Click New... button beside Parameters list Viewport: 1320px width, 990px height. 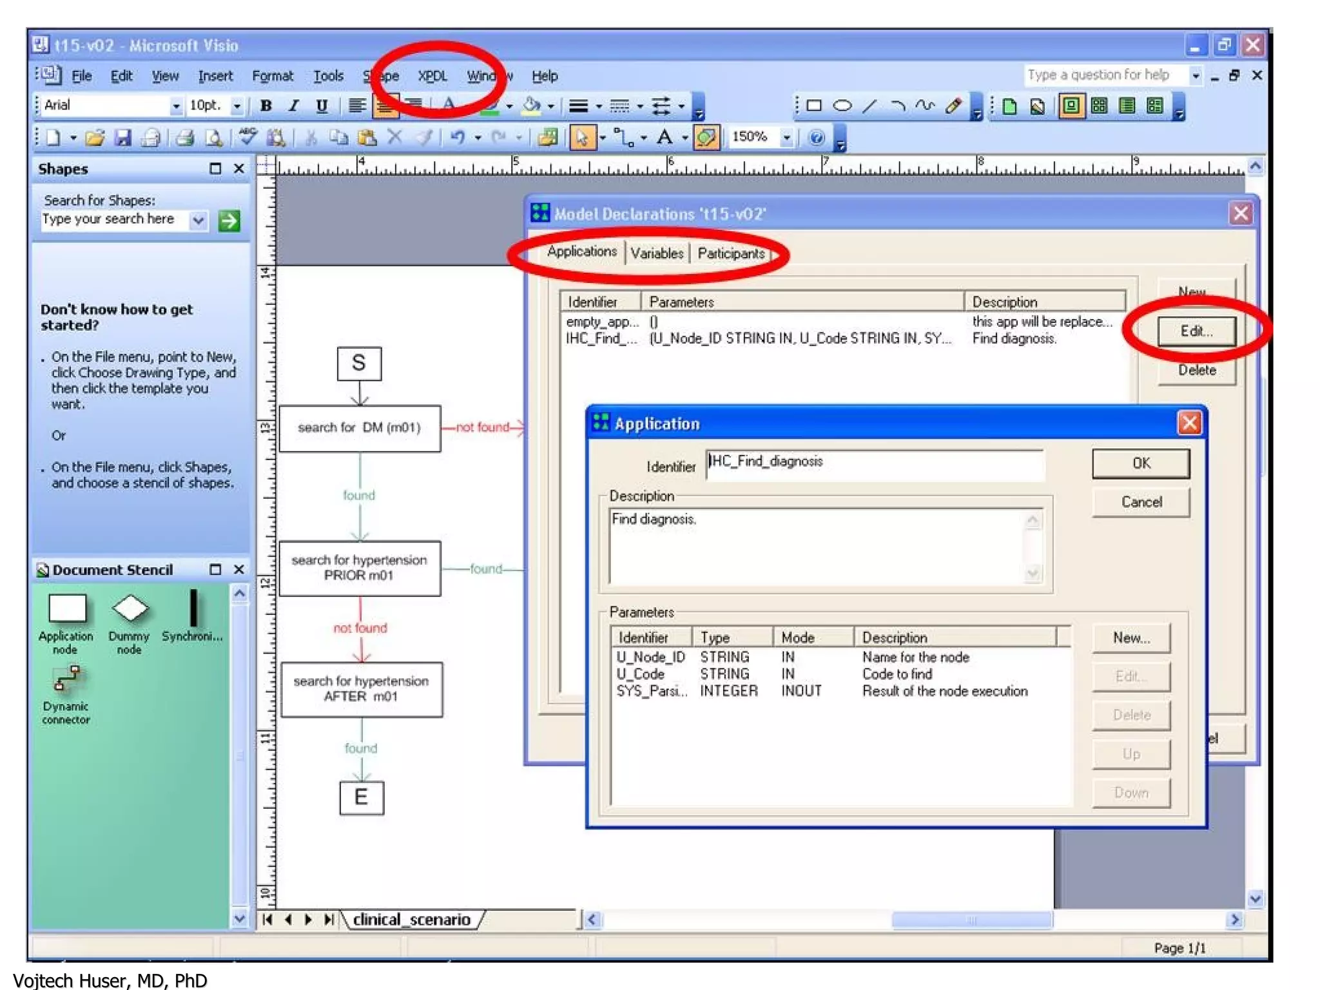(x=1131, y=638)
